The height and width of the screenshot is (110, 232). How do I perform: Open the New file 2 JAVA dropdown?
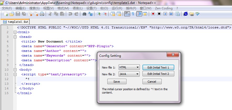click(x=129, y=74)
